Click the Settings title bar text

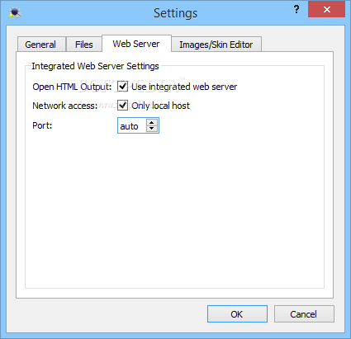click(175, 13)
